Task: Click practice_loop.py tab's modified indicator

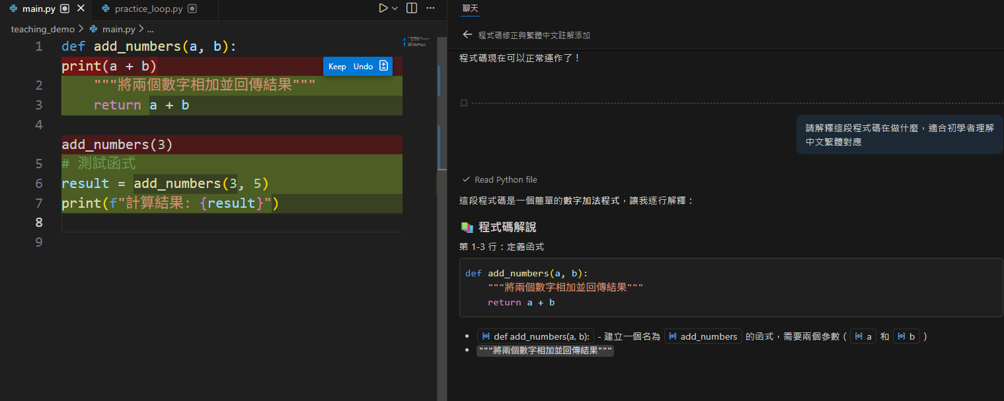Action: pyautogui.click(x=192, y=9)
